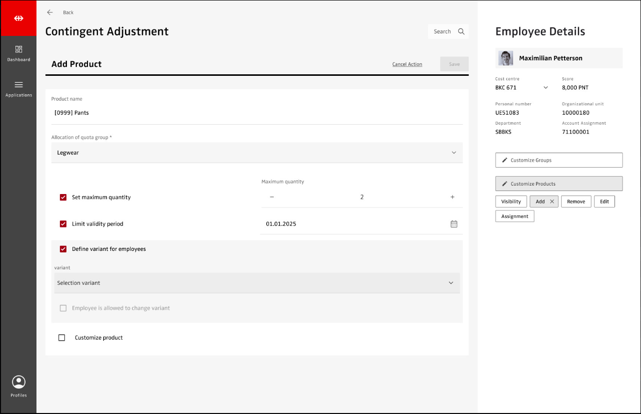This screenshot has height=414, width=641.
Task: Disable Define variant for employees checkbox
Action: [x=63, y=249]
